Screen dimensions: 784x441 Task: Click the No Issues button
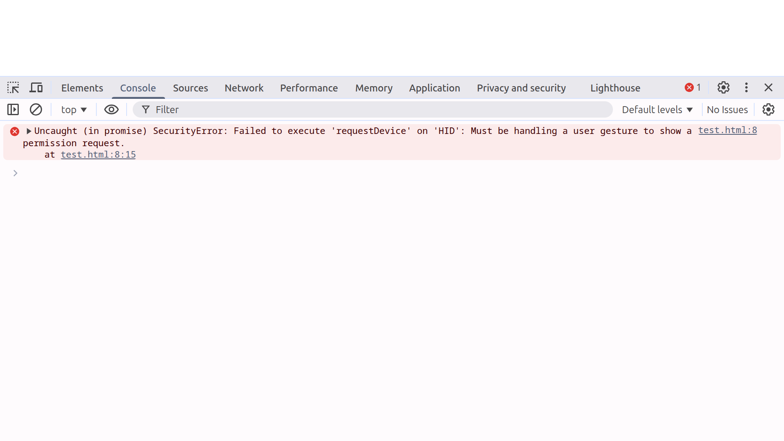pos(727,109)
